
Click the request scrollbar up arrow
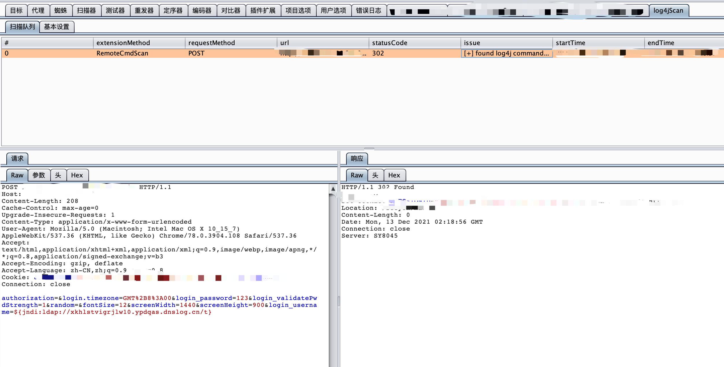[x=333, y=189]
